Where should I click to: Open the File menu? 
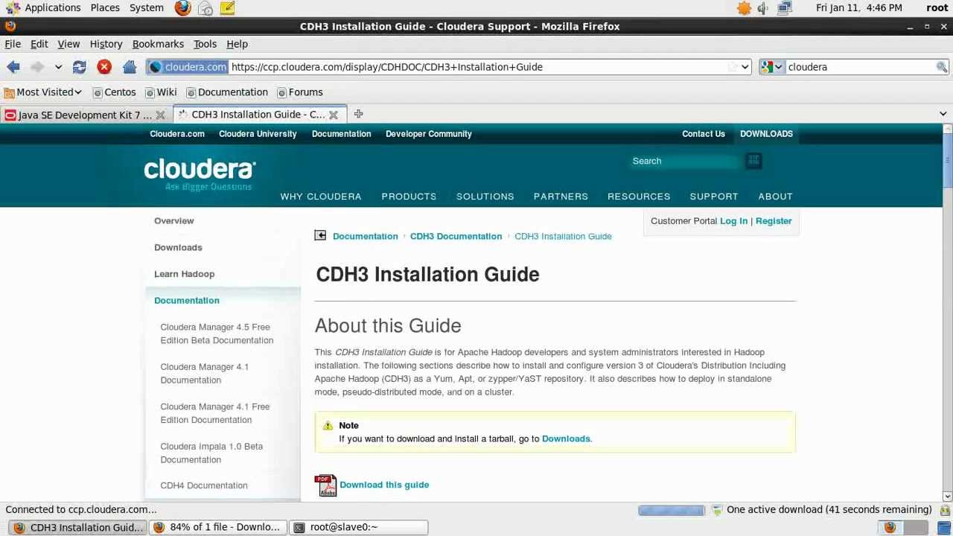click(13, 44)
